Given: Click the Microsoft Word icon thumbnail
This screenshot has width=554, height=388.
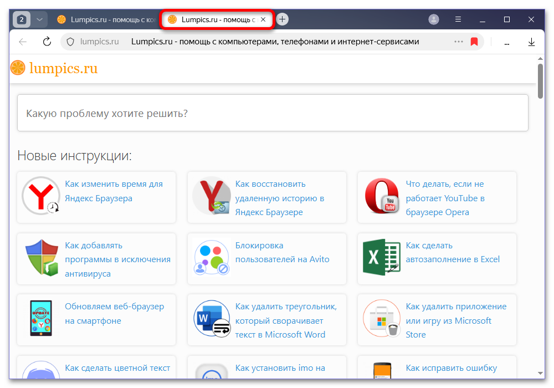Looking at the screenshot, I should click(212, 319).
